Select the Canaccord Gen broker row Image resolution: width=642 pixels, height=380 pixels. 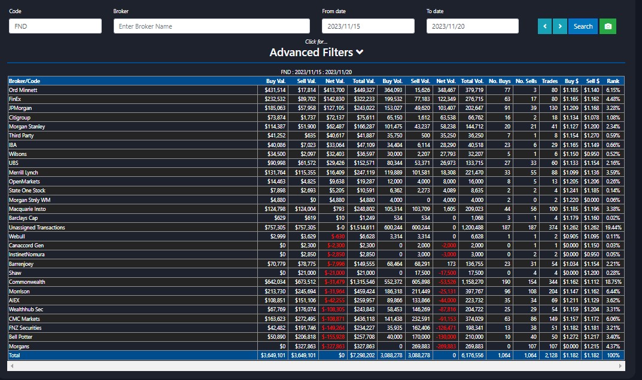pyautogui.click(x=316, y=245)
